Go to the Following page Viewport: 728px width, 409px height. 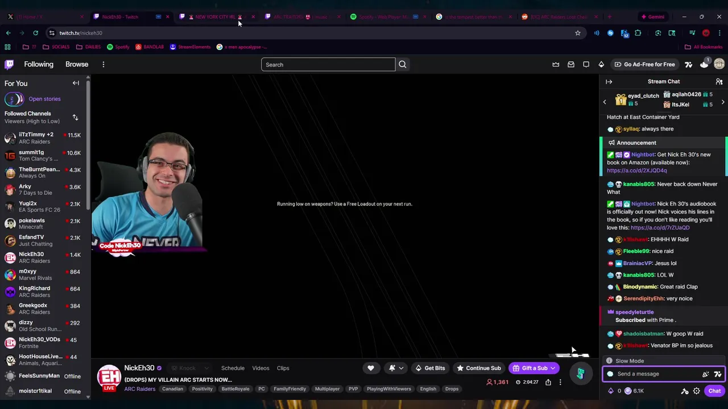tap(39, 64)
